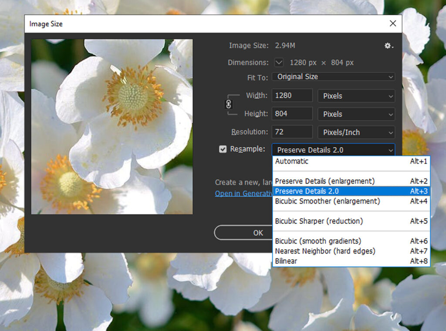The height and width of the screenshot is (331, 446).
Task: Click the OK button
Action: coord(258,233)
